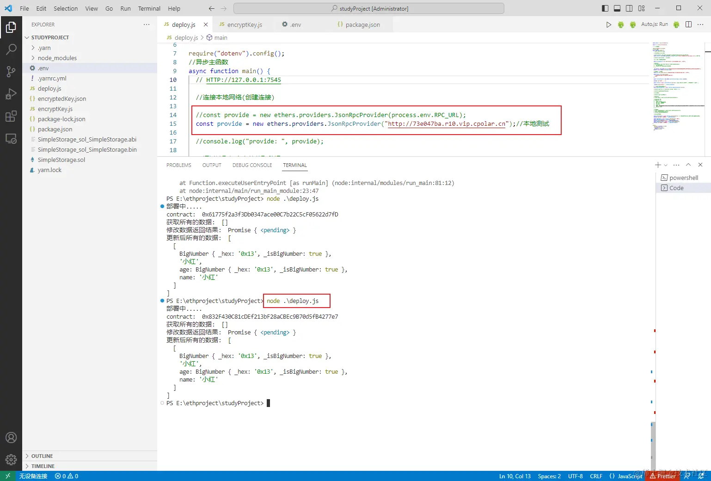Switch to the PROBLEMS panel tab
The width and height of the screenshot is (711, 481).
pyautogui.click(x=179, y=165)
